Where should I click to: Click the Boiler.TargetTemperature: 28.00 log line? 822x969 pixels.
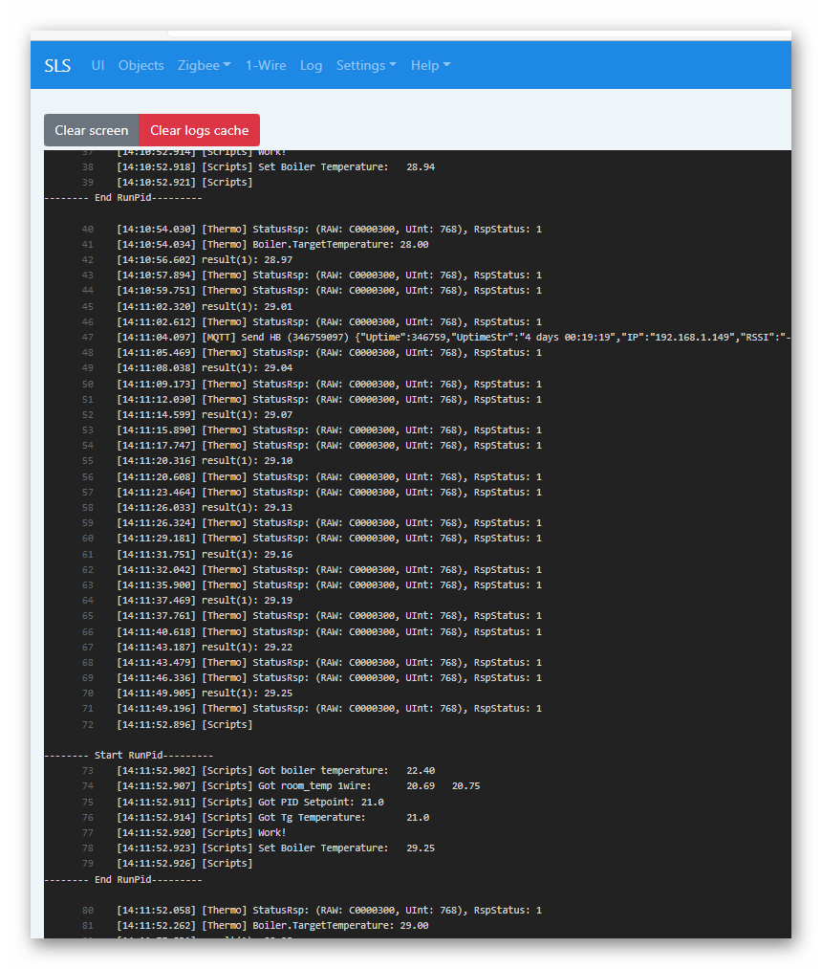272,244
